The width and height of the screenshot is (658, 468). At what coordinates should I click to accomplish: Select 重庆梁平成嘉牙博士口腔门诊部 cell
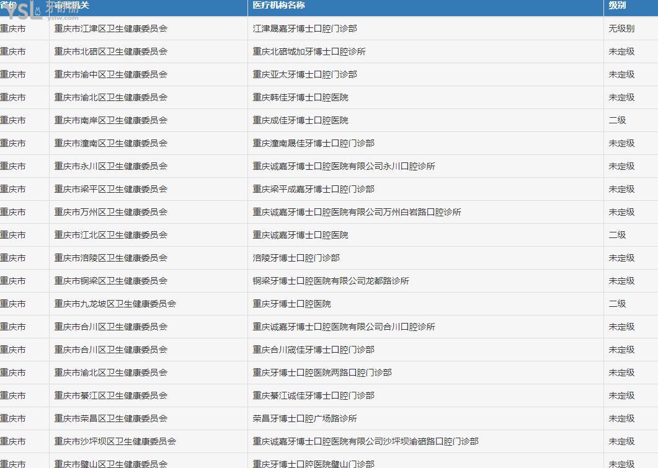313,189
